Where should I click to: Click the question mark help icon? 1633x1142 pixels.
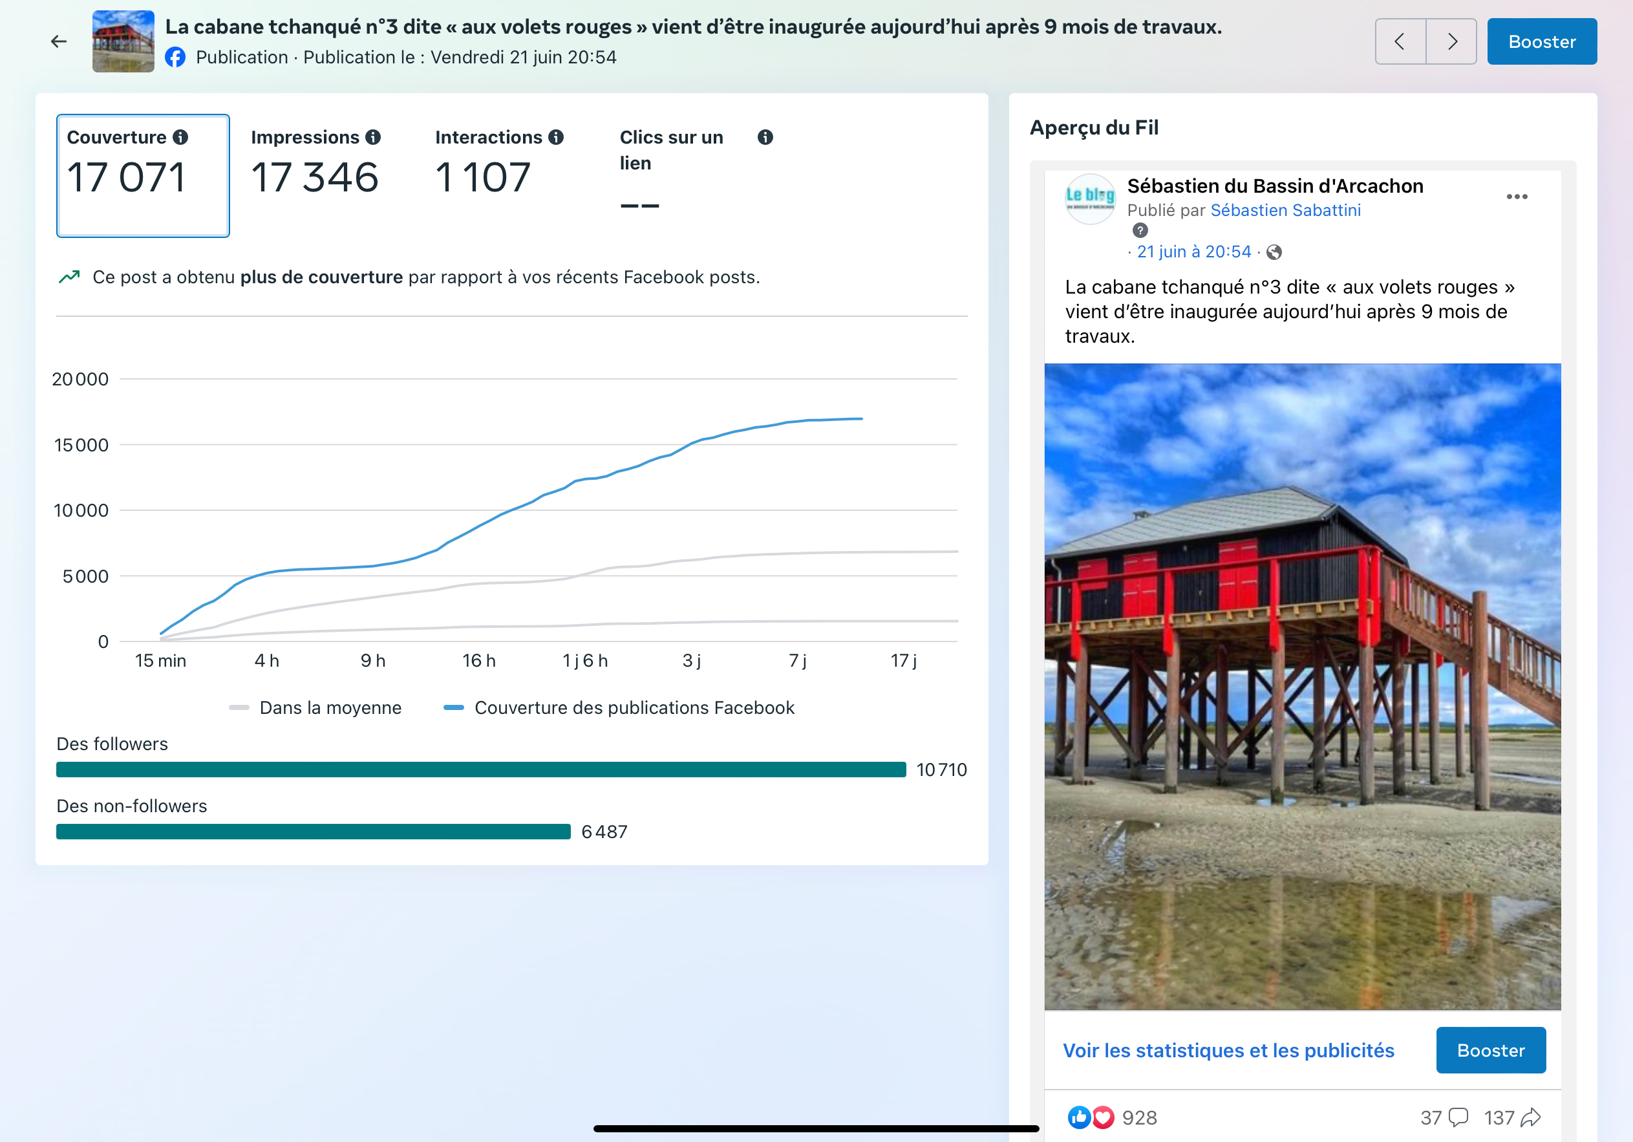click(1140, 230)
